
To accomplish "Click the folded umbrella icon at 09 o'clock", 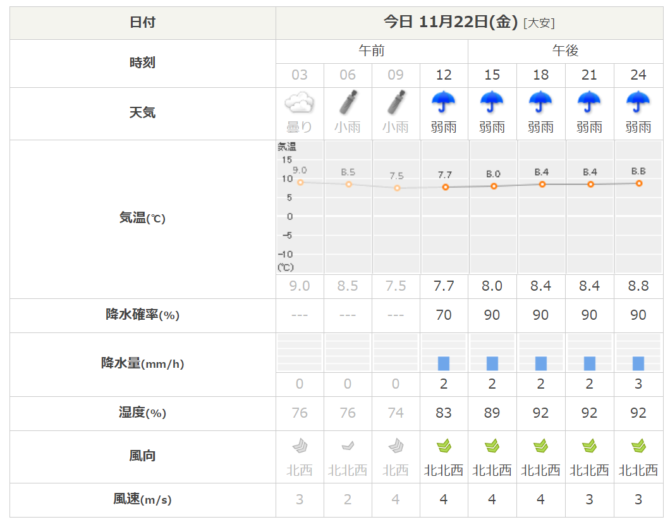I will tap(396, 102).
